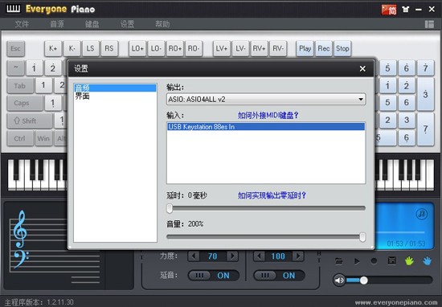Open the how to connect MIDI keyboard link

(268, 115)
